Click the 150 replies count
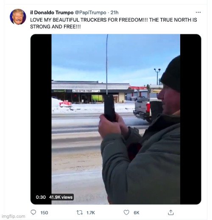The height and width of the screenshot is (220, 212). (44, 213)
